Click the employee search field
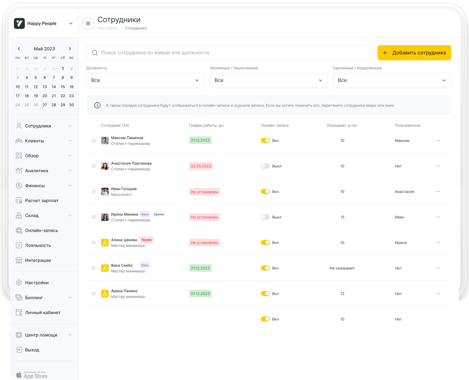The image size is (469, 380). pos(229,53)
